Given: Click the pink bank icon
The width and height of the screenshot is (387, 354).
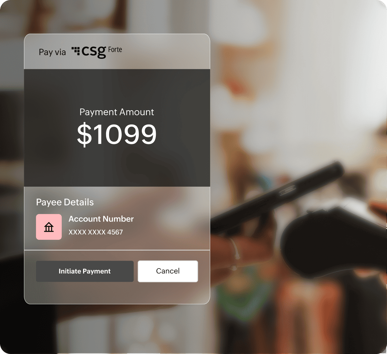Looking at the screenshot, I should pyautogui.click(x=49, y=227).
